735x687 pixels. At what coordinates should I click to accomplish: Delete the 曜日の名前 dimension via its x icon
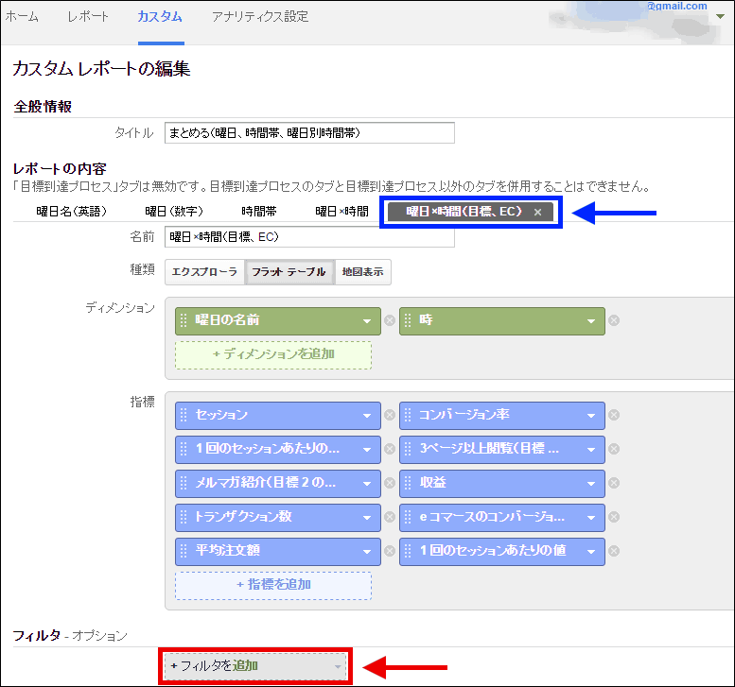(389, 320)
